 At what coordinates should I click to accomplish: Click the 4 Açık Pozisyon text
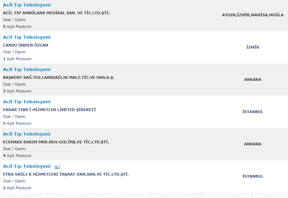(x=17, y=156)
